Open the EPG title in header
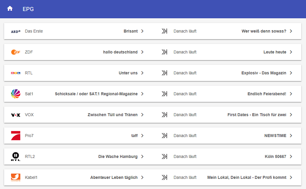The height and width of the screenshot is (189, 306). coord(28,9)
